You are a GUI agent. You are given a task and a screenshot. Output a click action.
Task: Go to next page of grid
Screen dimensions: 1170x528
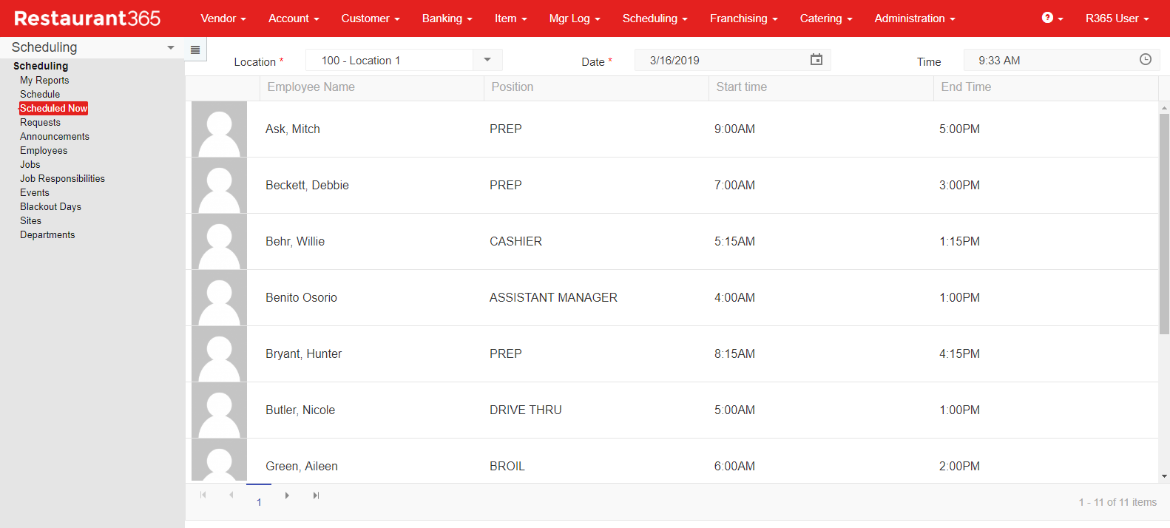coord(287,495)
